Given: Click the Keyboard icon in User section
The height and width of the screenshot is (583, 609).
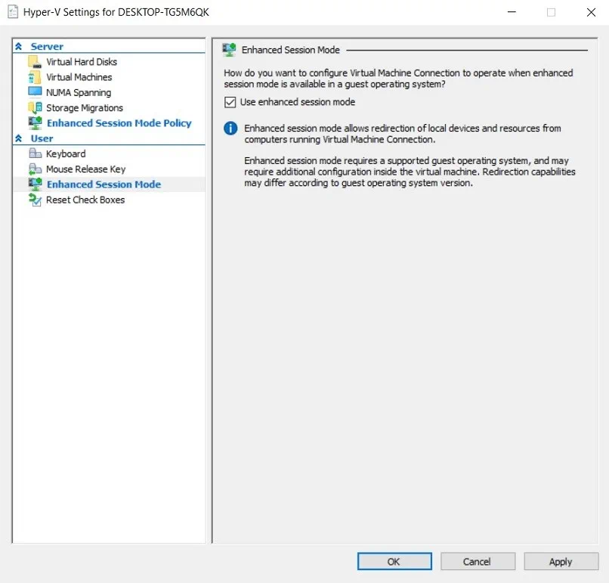Looking at the screenshot, I should coord(35,154).
